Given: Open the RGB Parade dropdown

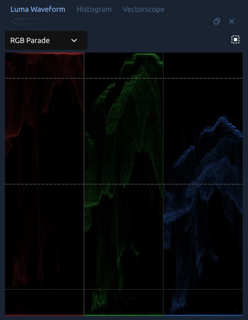Looking at the screenshot, I should coord(46,40).
